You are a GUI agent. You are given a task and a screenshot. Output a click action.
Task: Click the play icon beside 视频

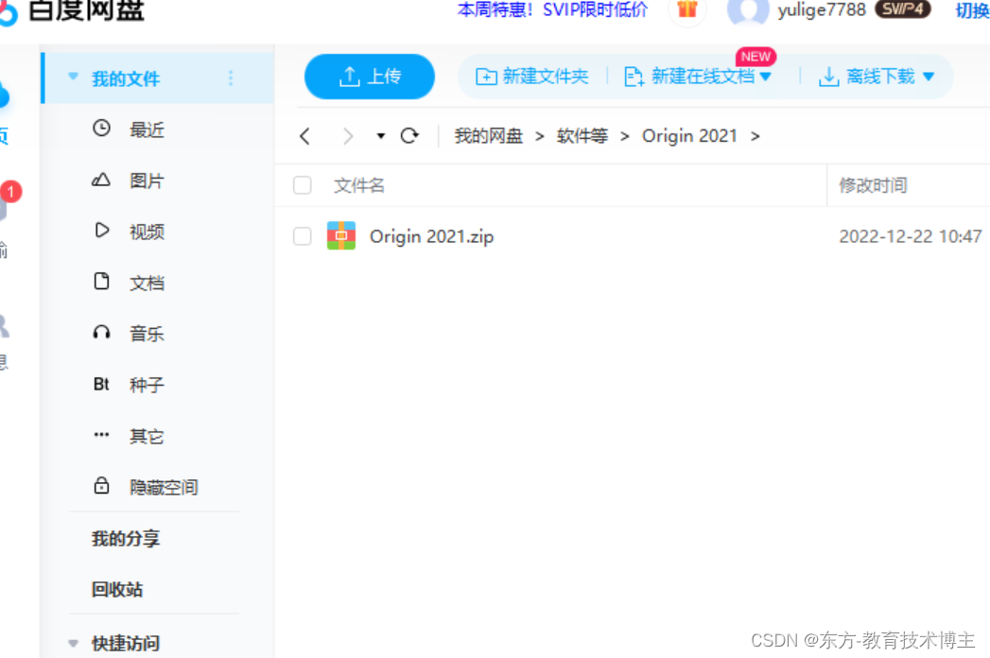(x=102, y=231)
